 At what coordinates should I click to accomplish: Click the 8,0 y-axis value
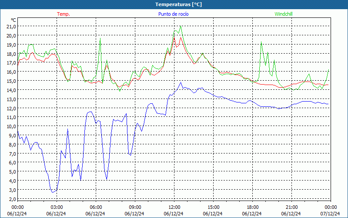[13, 145]
